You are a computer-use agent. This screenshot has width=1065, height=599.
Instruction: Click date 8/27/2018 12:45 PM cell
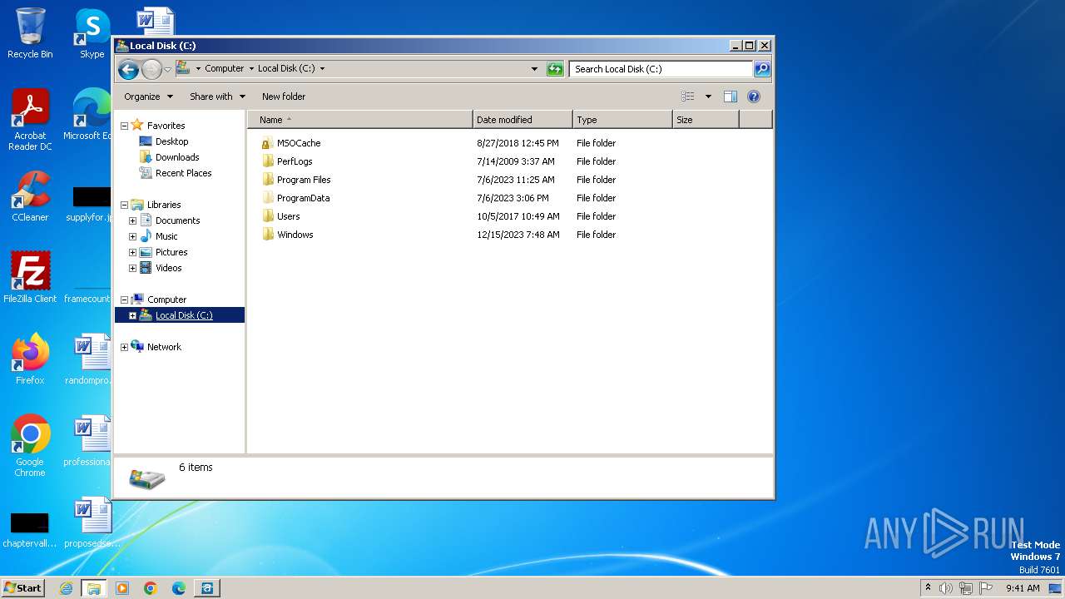518,143
